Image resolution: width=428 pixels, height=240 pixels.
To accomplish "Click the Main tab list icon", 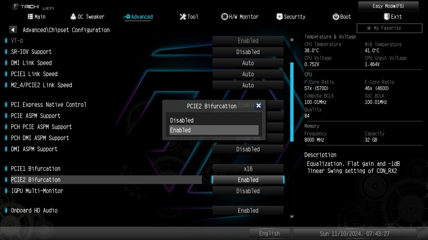I will click(x=30, y=17).
